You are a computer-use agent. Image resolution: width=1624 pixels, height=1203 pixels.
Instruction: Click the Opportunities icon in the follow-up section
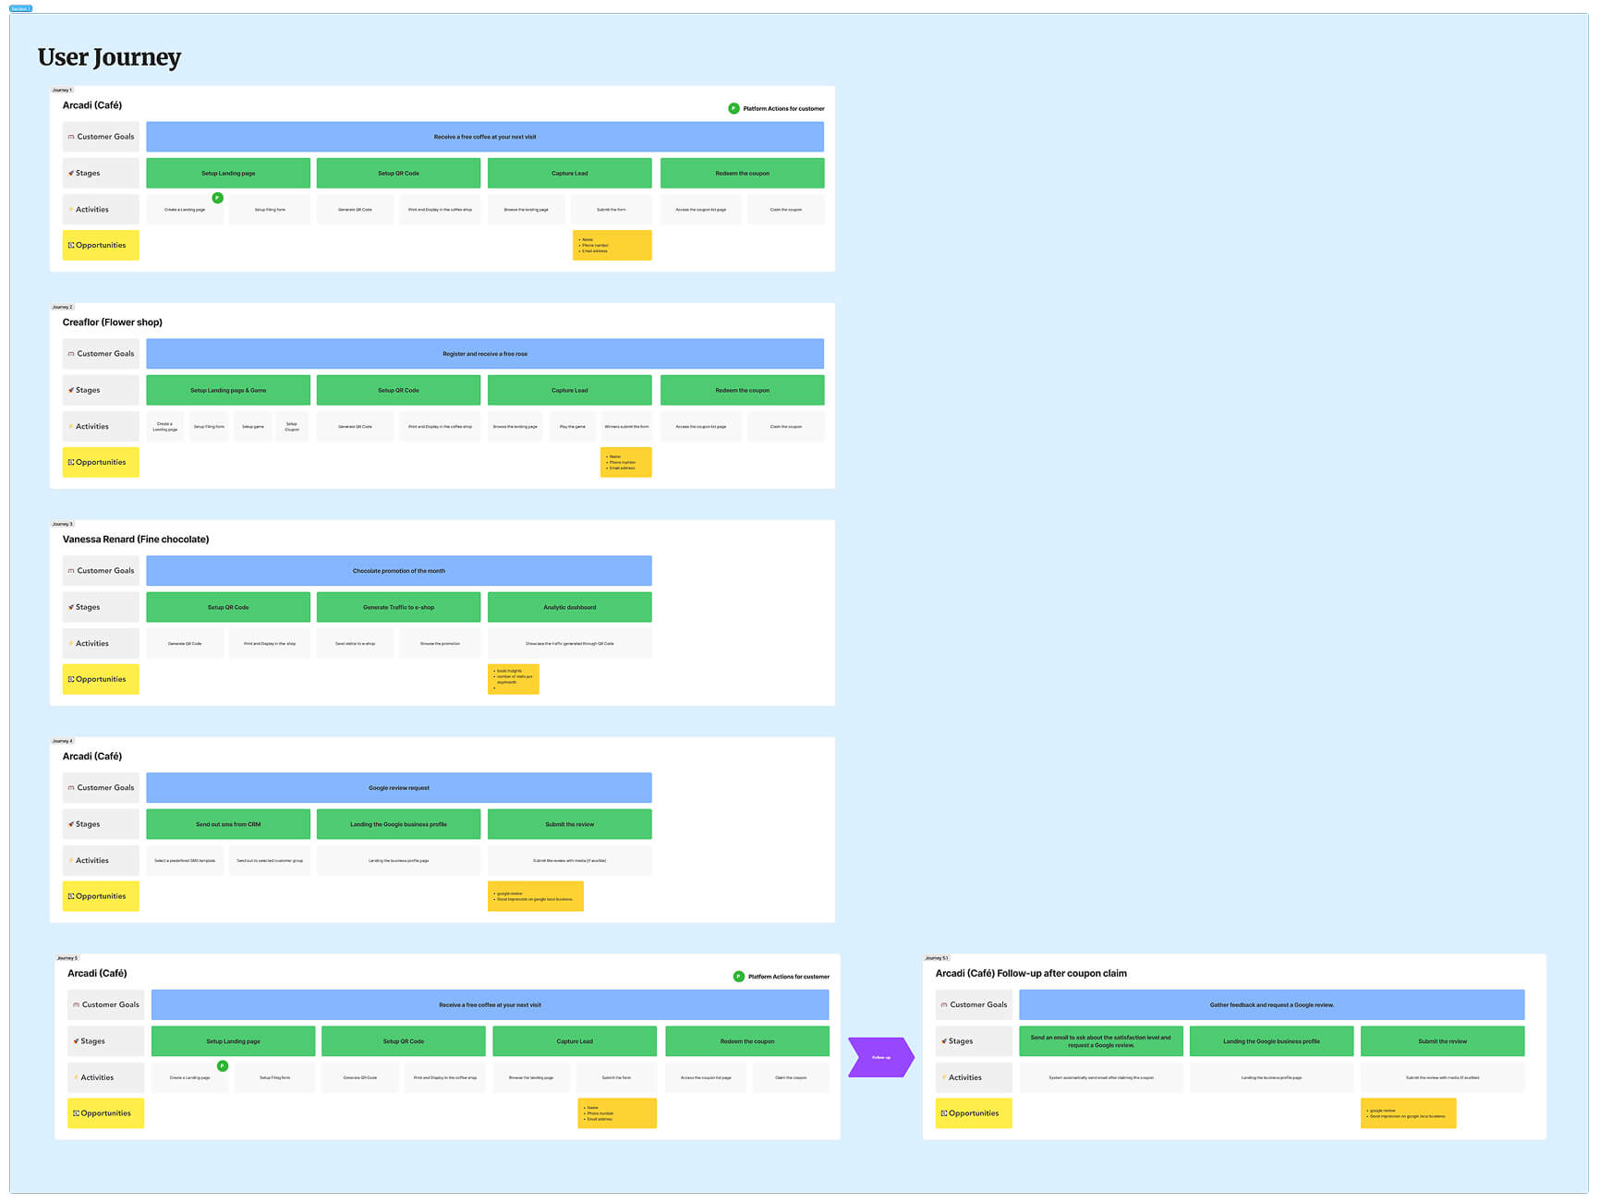click(x=942, y=1113)
